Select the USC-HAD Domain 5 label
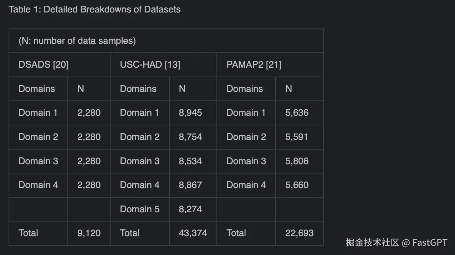This screenshot has width=455, height=255. click(x=139, y=209)
